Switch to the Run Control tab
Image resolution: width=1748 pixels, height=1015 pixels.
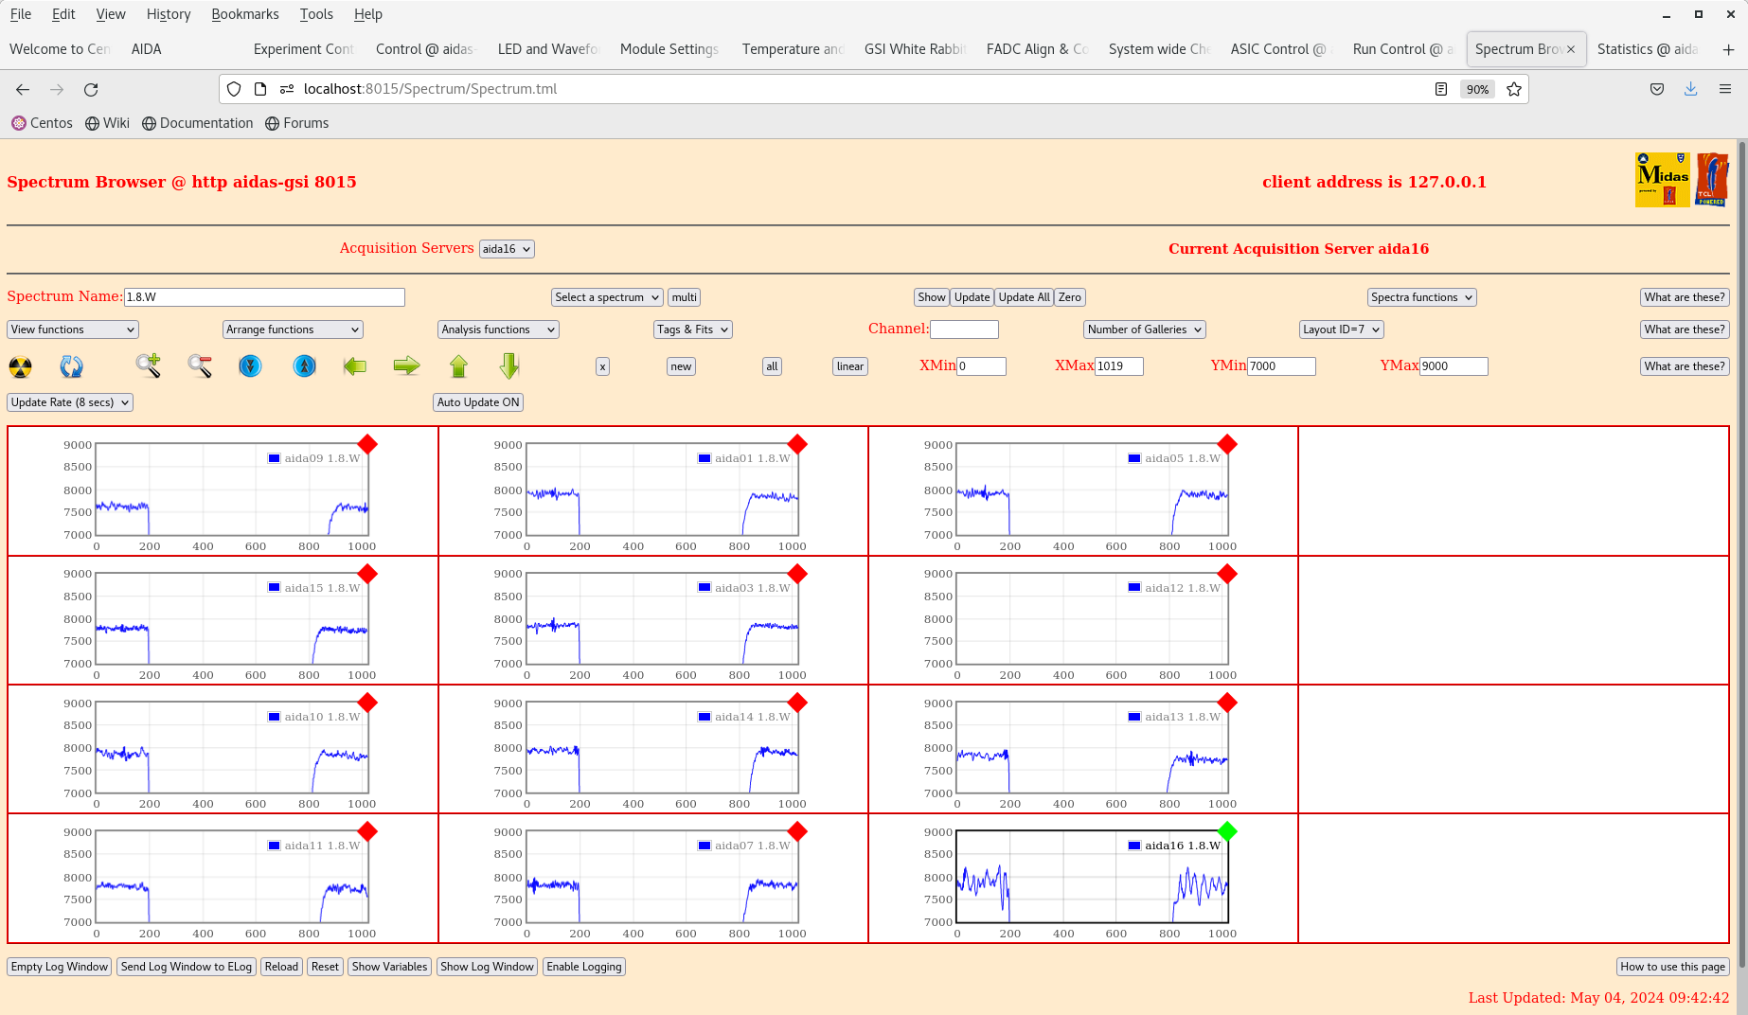1402,49
